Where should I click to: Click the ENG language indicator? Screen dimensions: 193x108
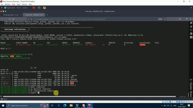(175, 106)
